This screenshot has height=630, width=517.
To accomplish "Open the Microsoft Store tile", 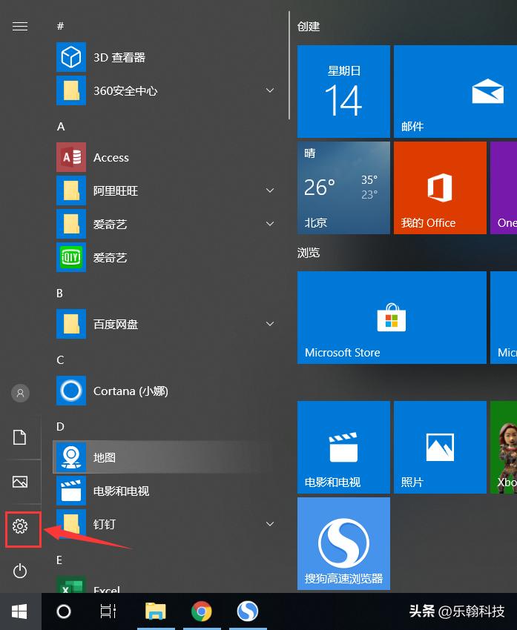I will pyautogui.click(x=392, y=317).
